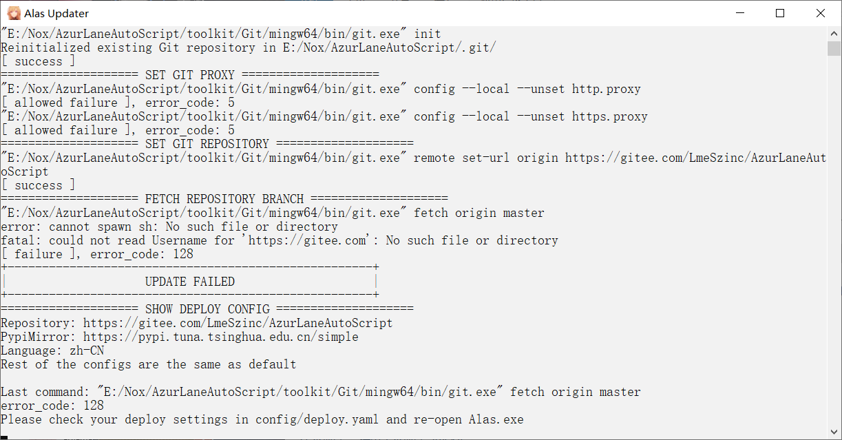Click the UPDATE FAILED banner
The width and height of the screenshot is (842, 440).
(190, 281)
